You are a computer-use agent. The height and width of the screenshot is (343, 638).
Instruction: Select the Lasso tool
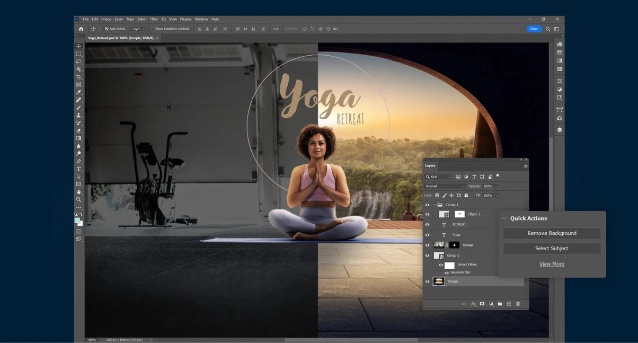(x=79, y=61)
